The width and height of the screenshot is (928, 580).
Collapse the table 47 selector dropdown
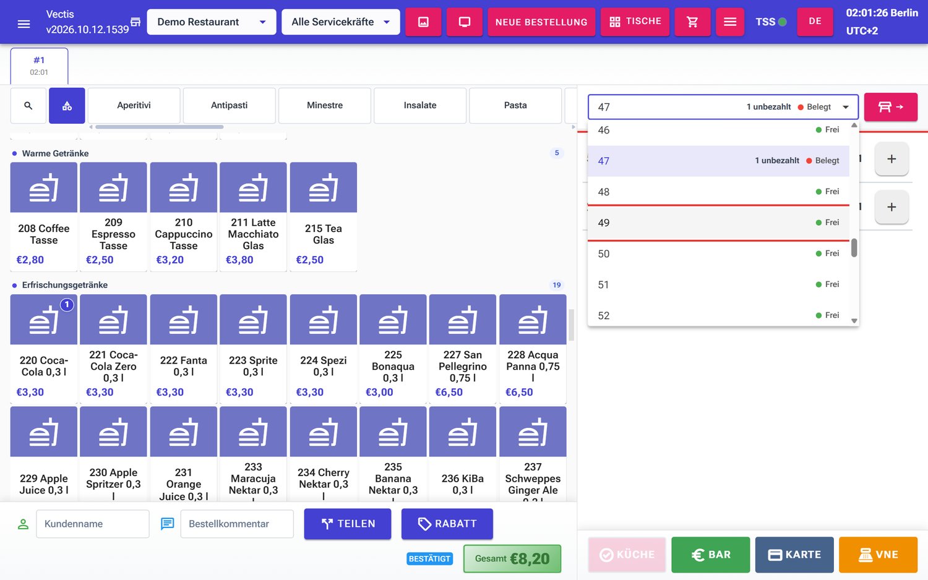point(723,107)
